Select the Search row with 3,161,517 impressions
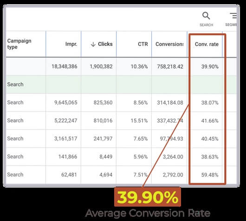Screen dimensions: 246x221 pos(121,139)
